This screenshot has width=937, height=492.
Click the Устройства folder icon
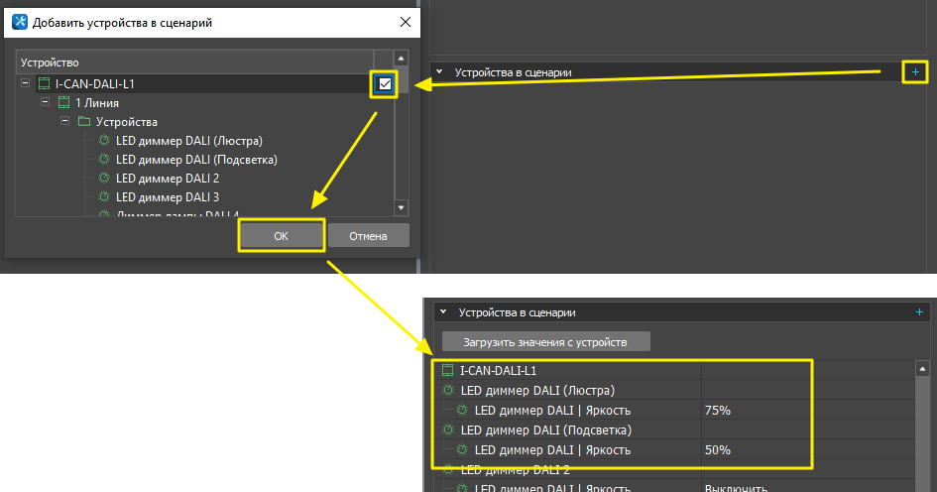click(x=83, y=122)
